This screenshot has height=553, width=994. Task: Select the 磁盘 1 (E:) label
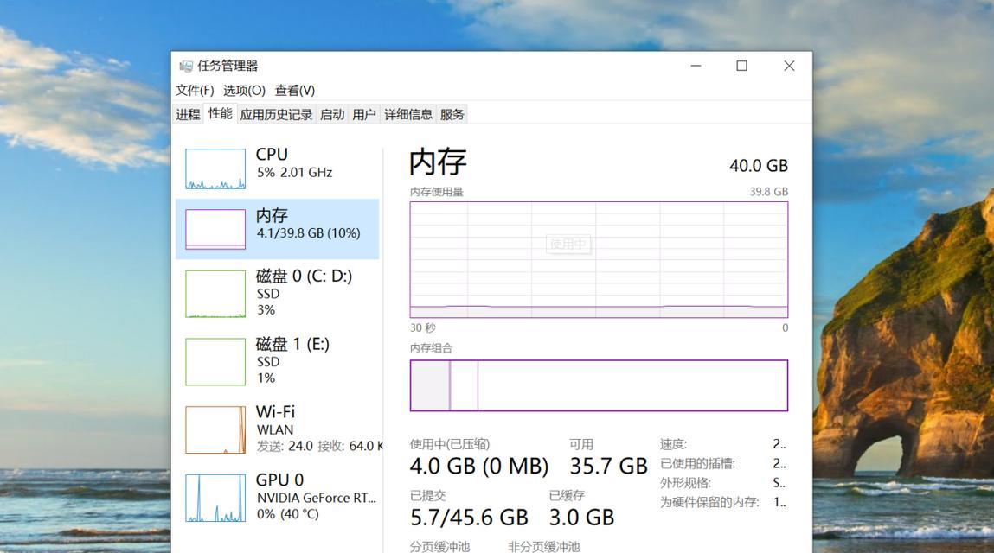pyautogui.click(x=292, y=344)
